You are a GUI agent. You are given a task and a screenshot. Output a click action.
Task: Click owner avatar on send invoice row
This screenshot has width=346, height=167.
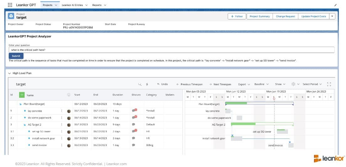69,145
